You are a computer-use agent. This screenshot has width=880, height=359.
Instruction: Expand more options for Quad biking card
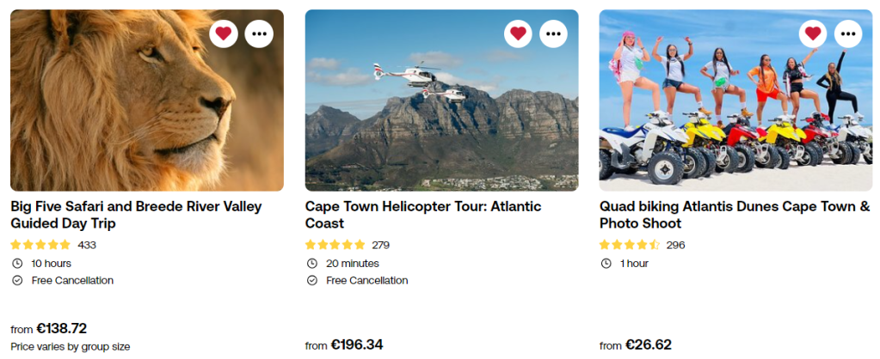pyautogui.click(x=848, y=33)
